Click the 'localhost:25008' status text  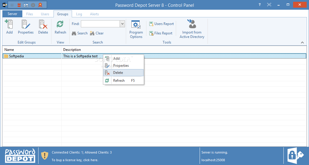coord(213,160)
